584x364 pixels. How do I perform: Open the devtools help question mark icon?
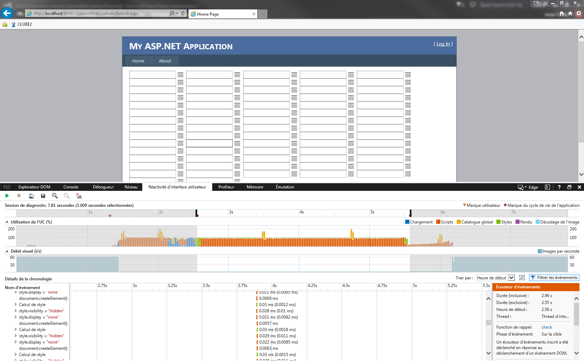tap(559, 187)
